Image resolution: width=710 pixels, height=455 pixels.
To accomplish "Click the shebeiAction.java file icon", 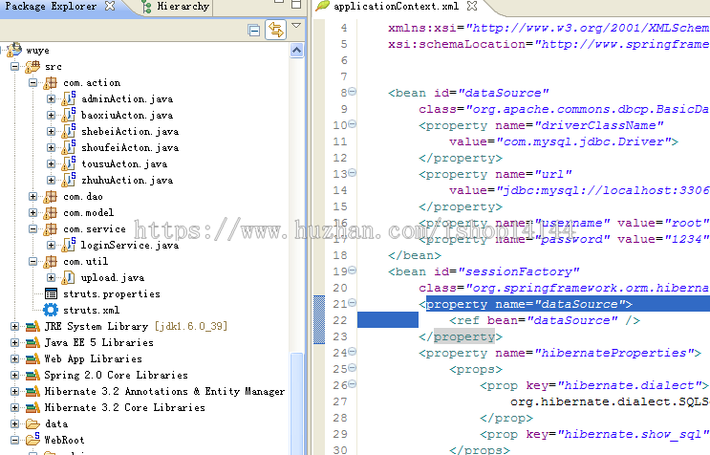I will point(69,131).
